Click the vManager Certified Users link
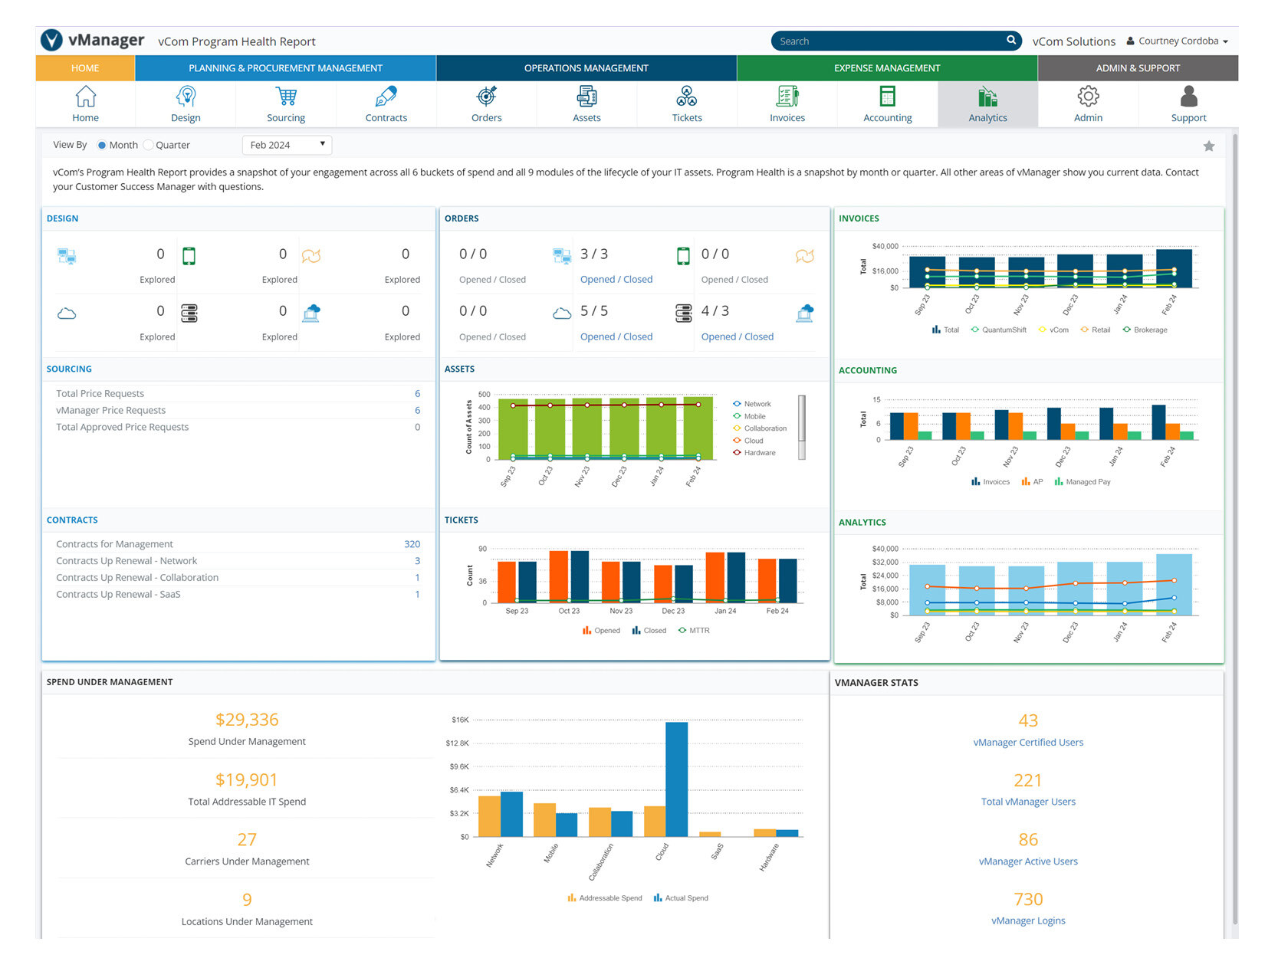This screenshot has height=958, width=1278. click(x=1027, y=743)
